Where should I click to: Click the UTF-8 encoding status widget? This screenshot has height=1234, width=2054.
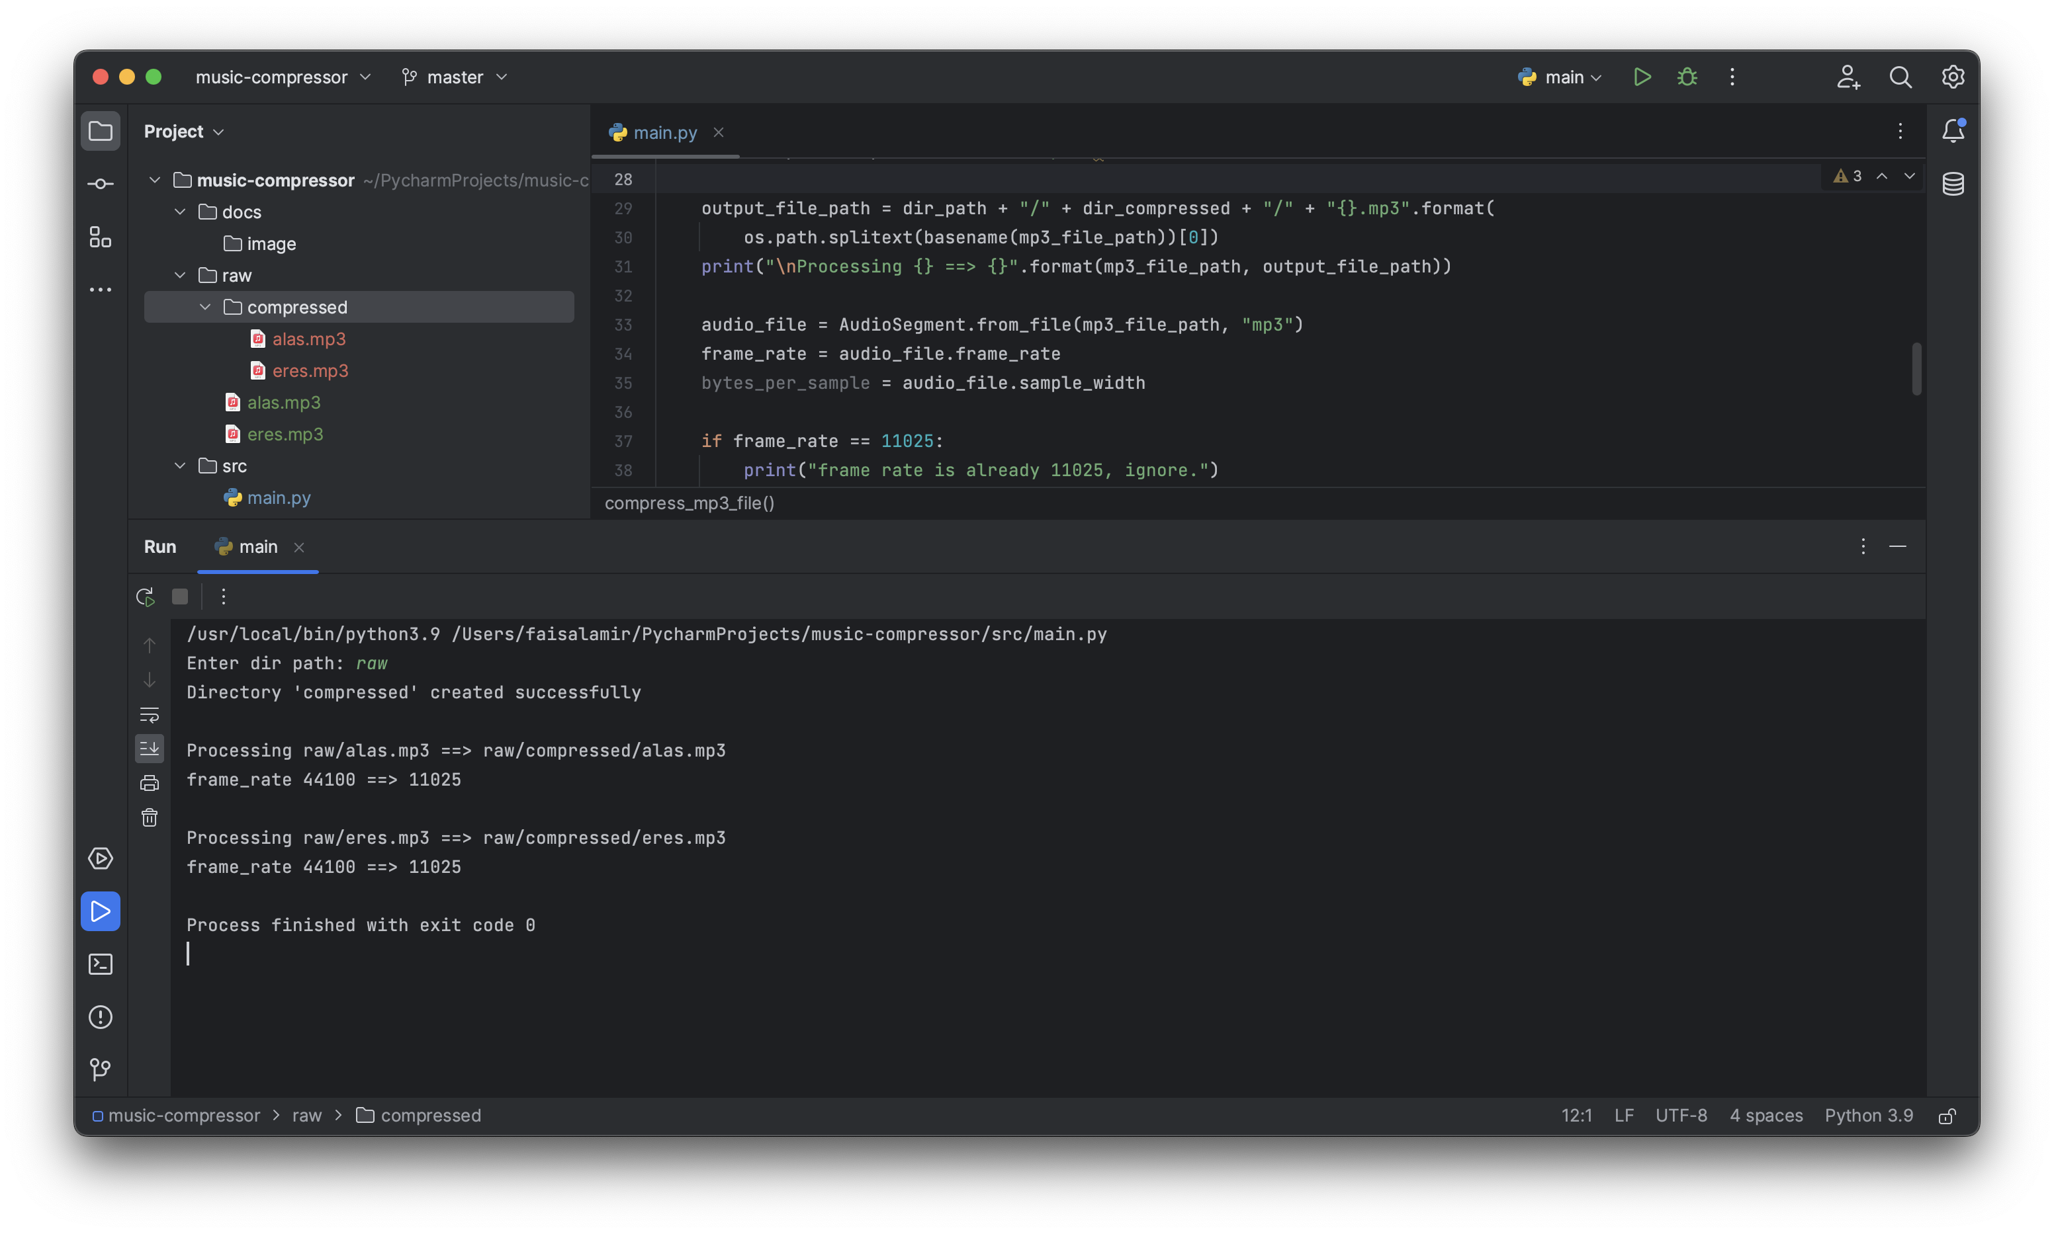[1681, 1115]
